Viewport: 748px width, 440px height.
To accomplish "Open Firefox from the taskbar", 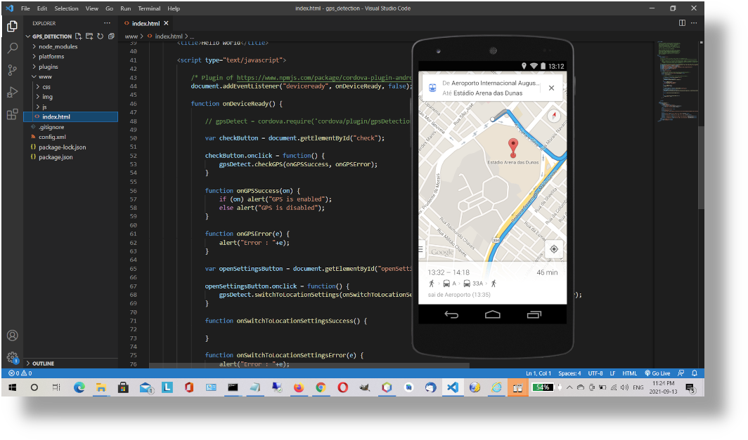I will coord(299,387).
